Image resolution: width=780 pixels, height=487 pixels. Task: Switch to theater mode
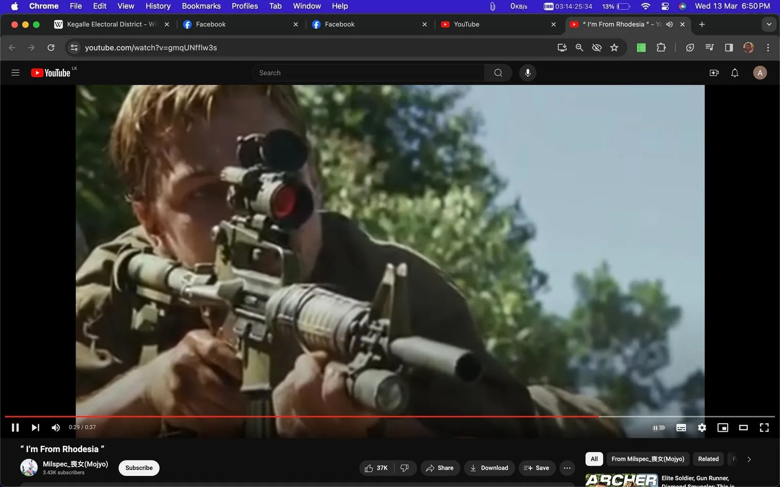point(743,427)
